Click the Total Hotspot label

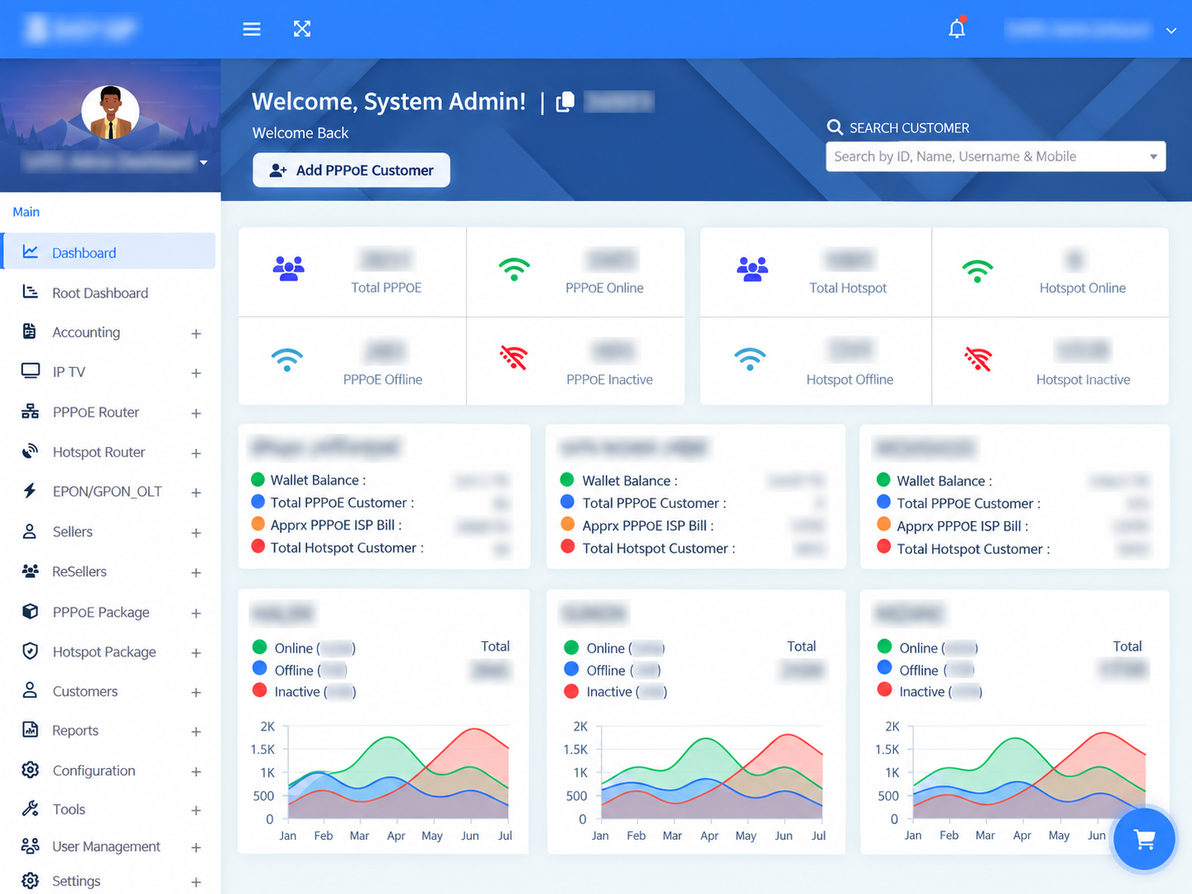(x=848, y=287)
